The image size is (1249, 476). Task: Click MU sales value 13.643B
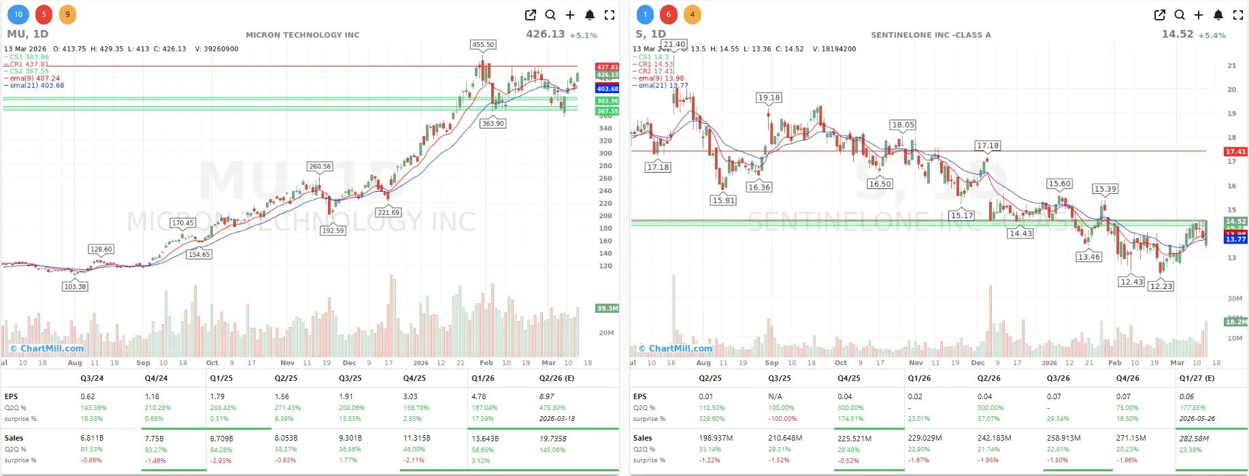click(485, 439)
